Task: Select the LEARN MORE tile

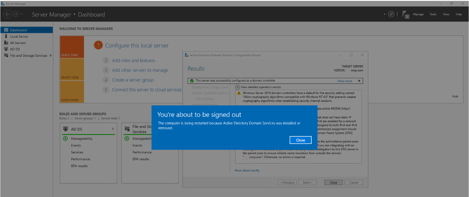Action: pyautogui.click(x=72, y=92)
